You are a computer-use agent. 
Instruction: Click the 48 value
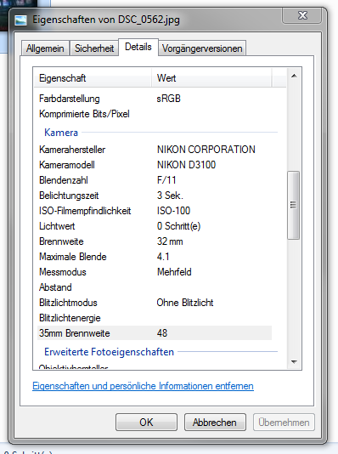[162, 333]
